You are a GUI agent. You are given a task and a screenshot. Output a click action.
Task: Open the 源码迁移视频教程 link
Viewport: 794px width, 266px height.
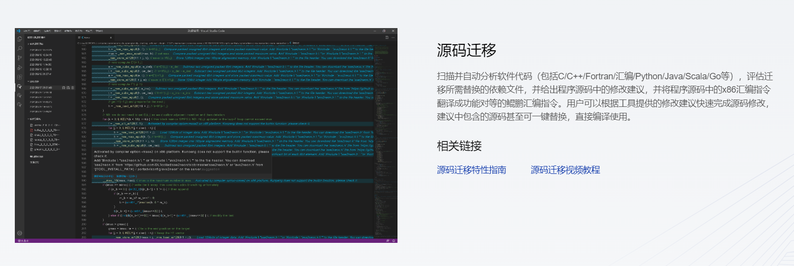click(x=565, y=170)
